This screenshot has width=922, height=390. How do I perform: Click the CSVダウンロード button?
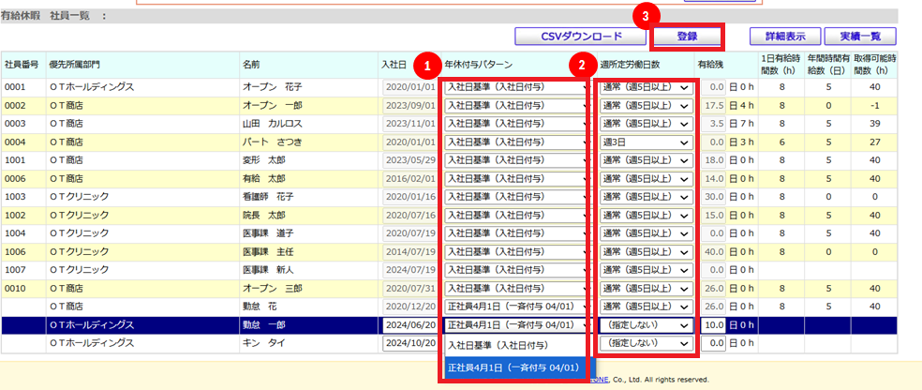(581, 36)
